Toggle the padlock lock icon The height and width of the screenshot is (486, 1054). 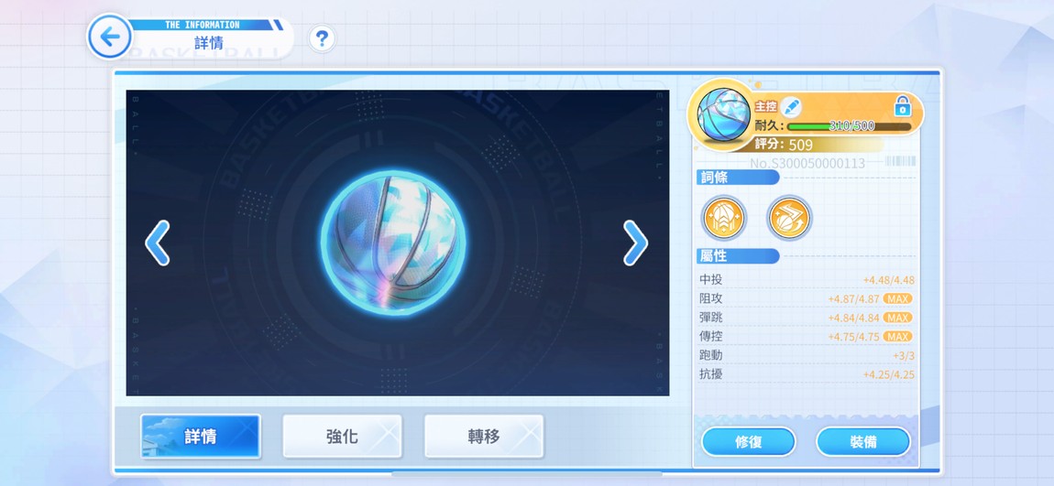(x=902, y=106)
